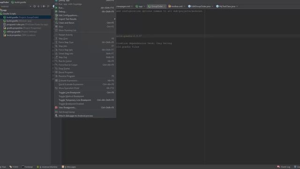Hide the project panel with hide icon
Image resolution: width=300 pixels, height=169 pixels.
click(48, 6)
